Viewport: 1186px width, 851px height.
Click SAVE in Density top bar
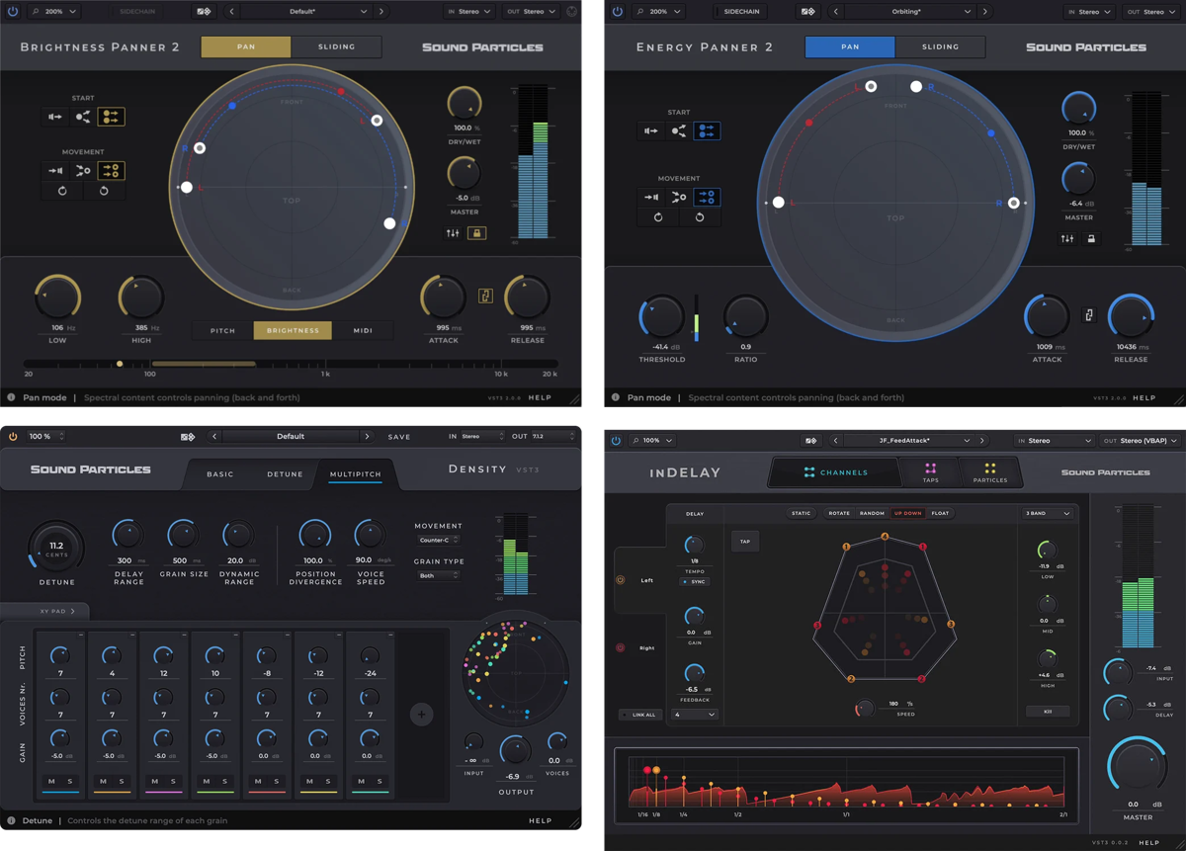[399, 436]
